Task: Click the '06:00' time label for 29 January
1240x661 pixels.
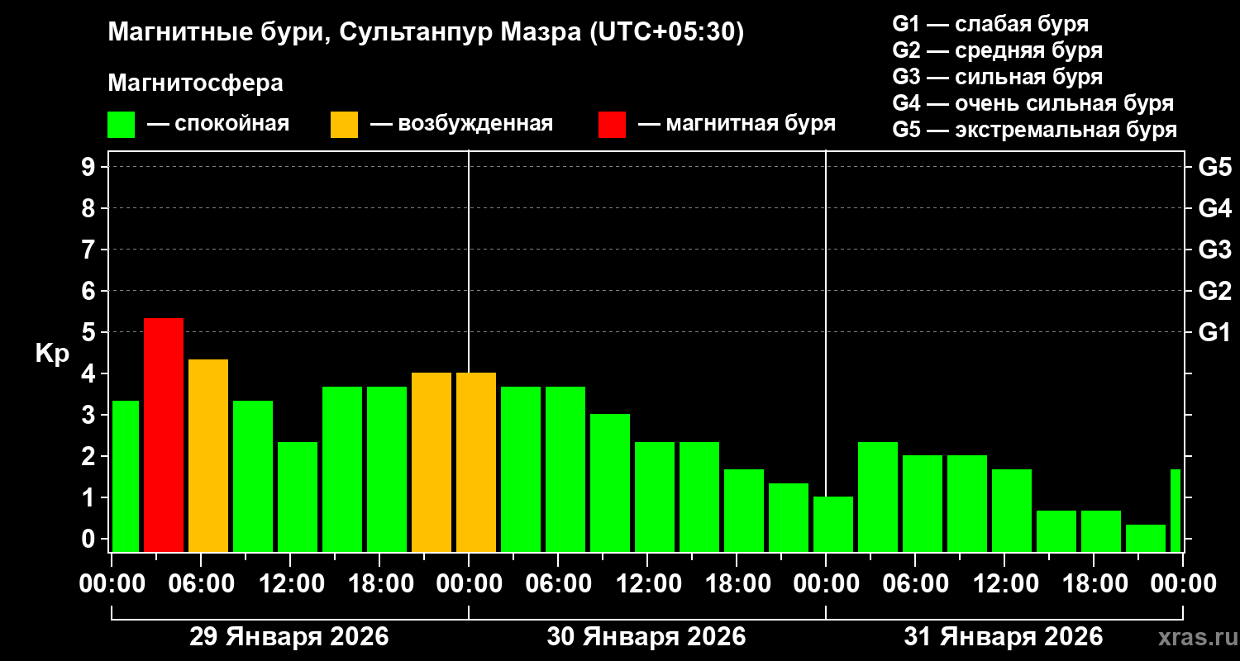Action: pos(201,584)
